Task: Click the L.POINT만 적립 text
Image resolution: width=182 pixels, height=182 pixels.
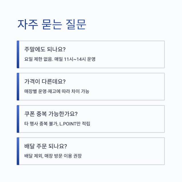Action: point(75,124)
